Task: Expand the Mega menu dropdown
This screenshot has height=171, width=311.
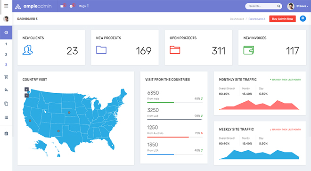Action: (83, 6)
